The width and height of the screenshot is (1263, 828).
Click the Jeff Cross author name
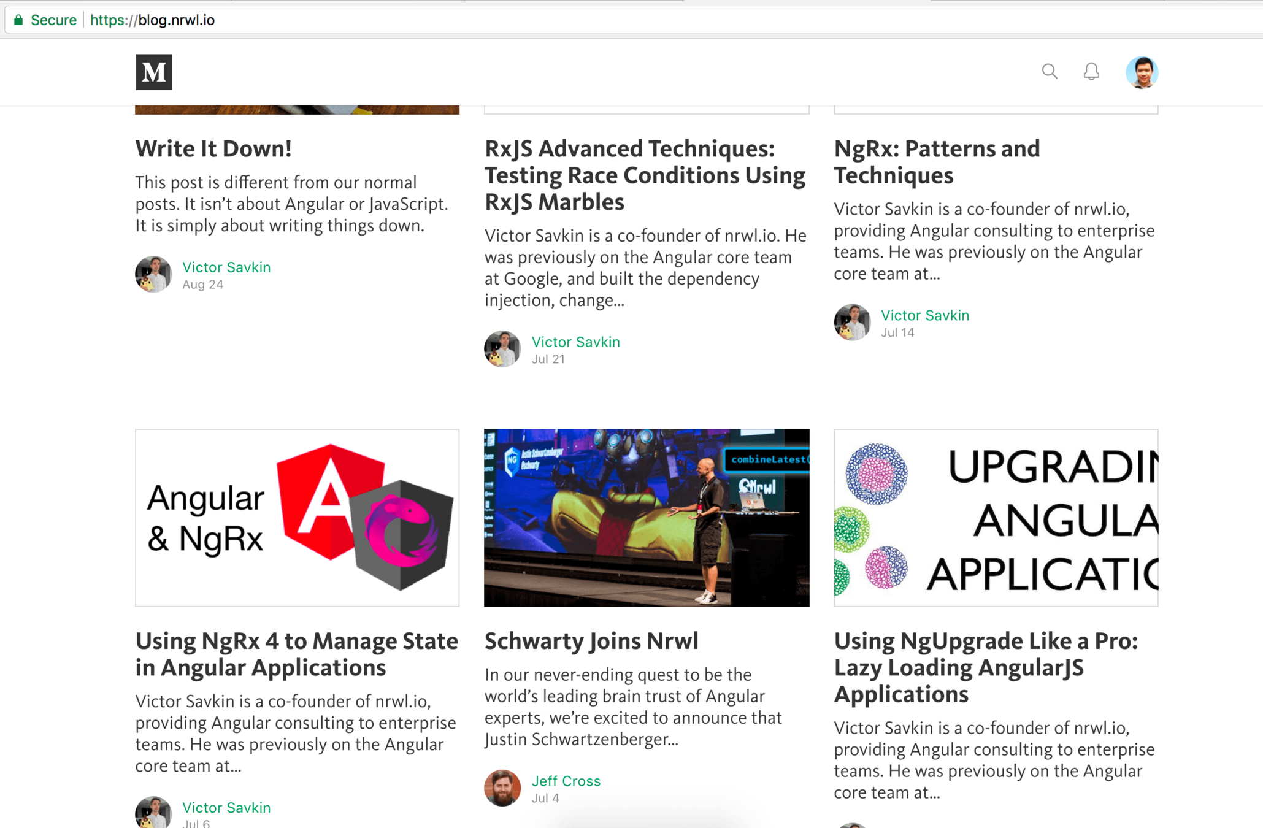[566, 781]
